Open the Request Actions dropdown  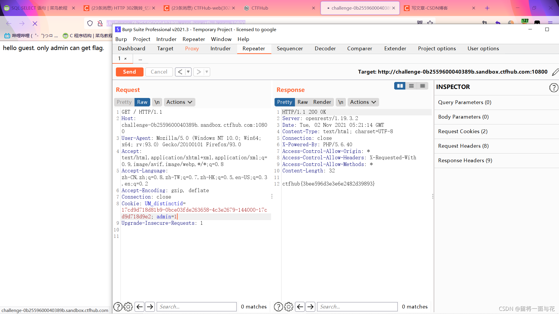pyautogui.click(x=179, y=102)
